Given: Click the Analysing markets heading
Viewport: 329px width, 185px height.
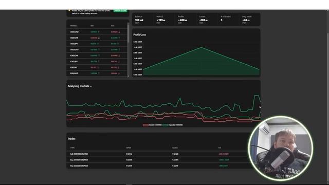Looking at the screenshot, I should pos(80,86).
